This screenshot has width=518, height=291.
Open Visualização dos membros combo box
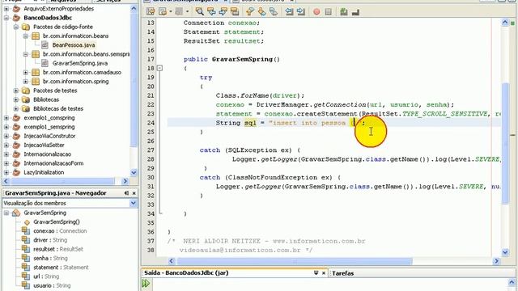[70, 203]
